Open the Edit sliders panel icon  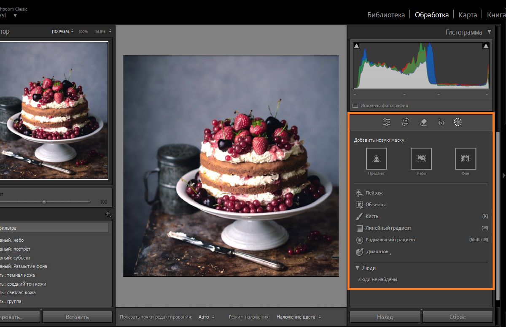point(387,122)
